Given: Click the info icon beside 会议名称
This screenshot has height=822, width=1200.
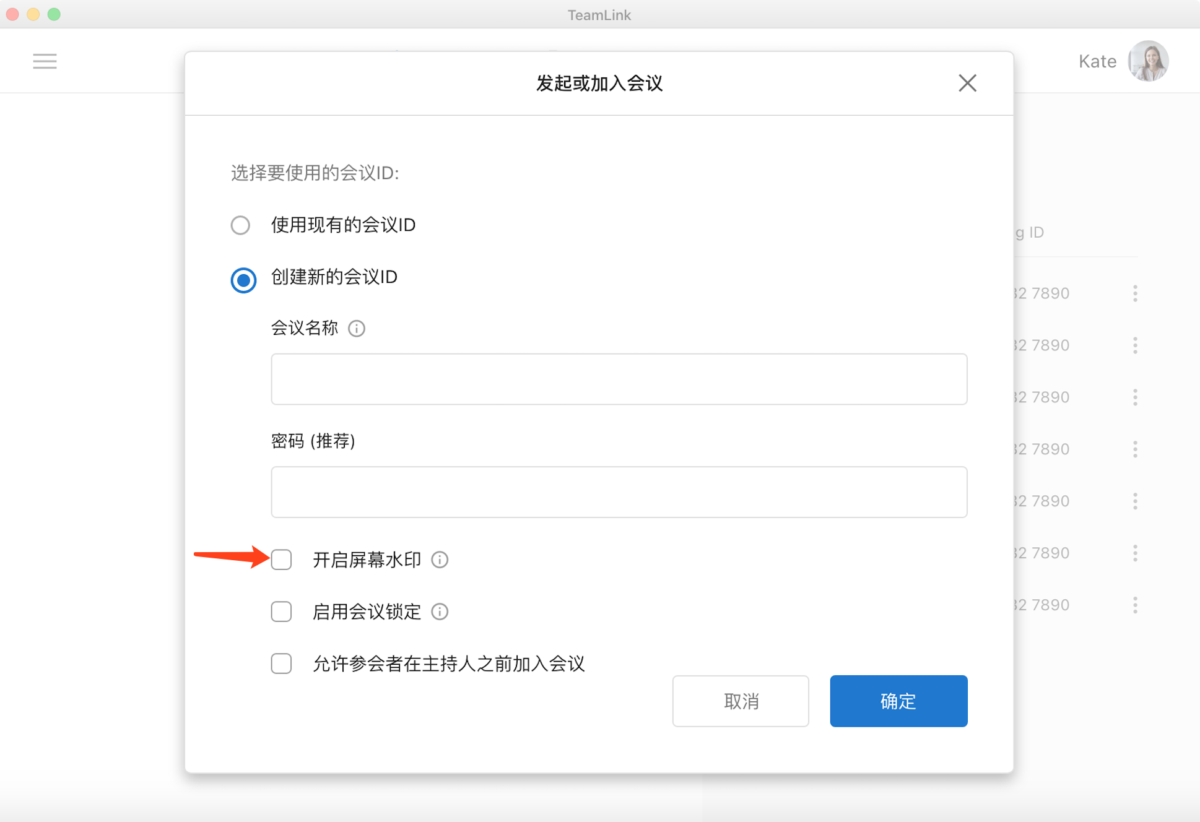Looking at the screenshot, I should (357, 328).
